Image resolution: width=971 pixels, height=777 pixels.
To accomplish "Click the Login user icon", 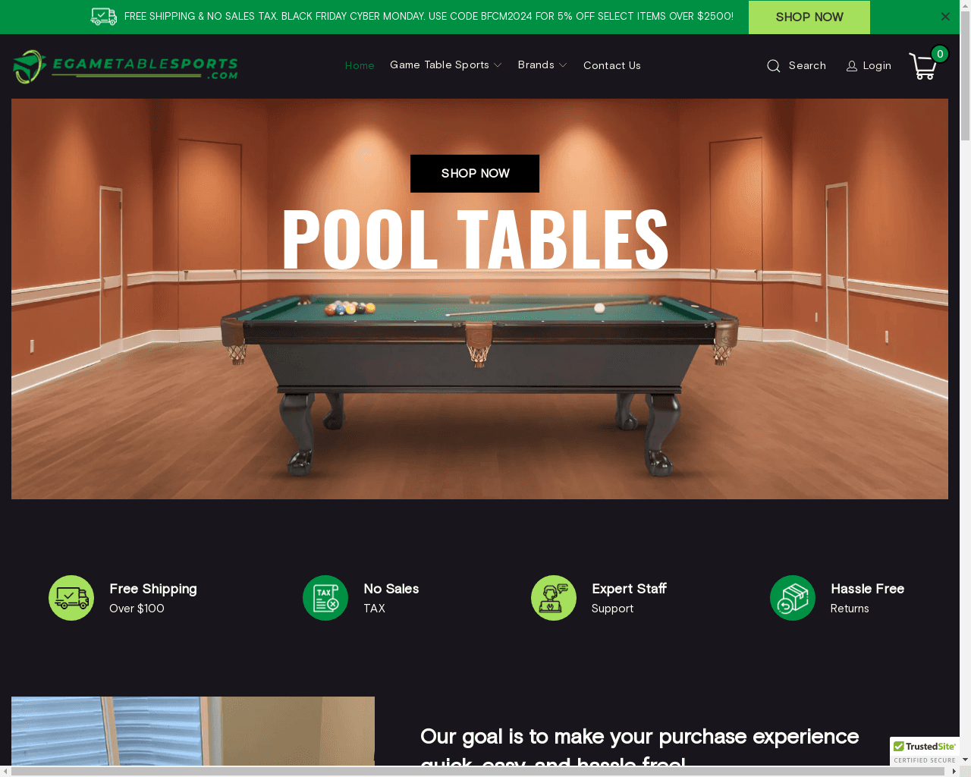I will click(x=852, y=66).
